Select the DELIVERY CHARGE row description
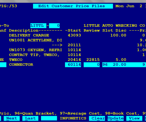The image size is (146, 122). [x=29, y=35]
